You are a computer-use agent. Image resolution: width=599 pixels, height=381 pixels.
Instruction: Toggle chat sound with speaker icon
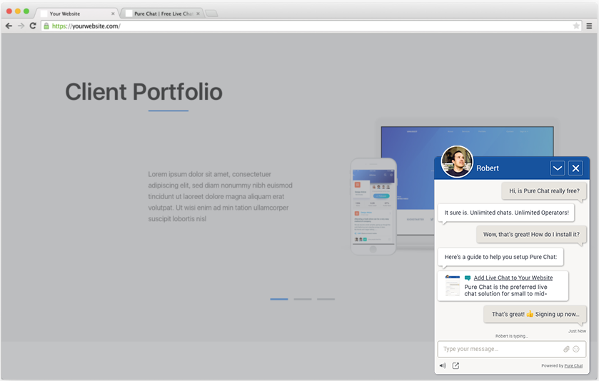click(443, 366)
